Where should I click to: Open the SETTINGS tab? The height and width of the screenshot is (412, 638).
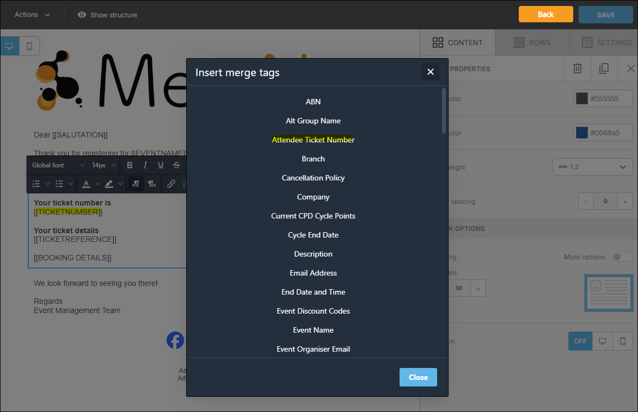[x=606, y=42]
